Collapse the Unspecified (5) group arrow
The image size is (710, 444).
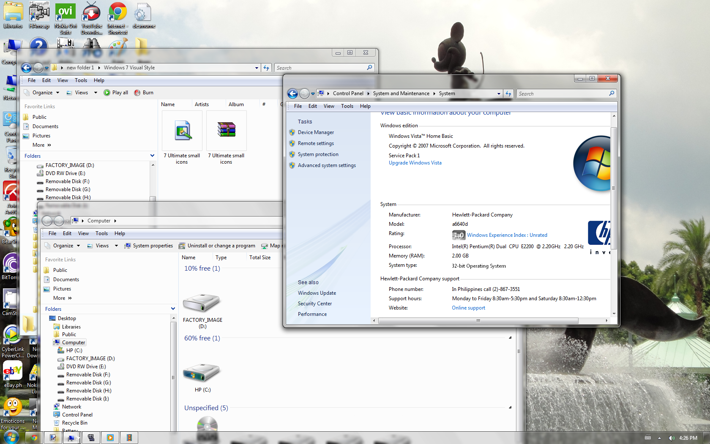(510, 408)
